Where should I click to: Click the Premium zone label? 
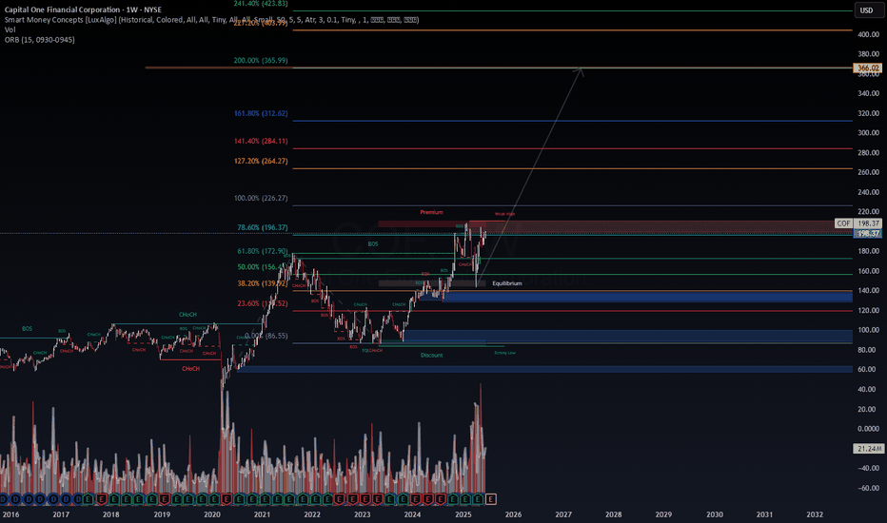click(432, 213)
